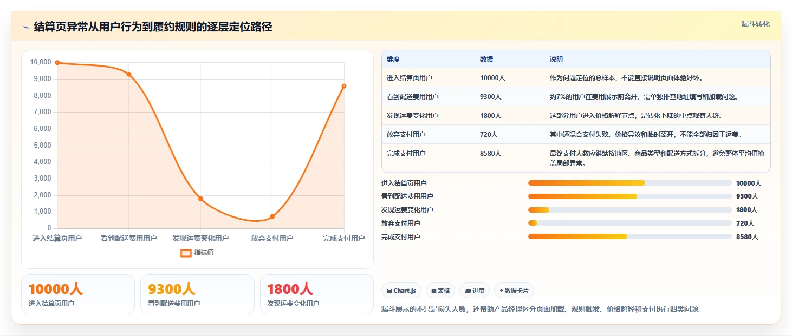Click the red 1800人 data card
Viewport: 792px width, 336px height.
pyautogui.click(x=317, y=294)
